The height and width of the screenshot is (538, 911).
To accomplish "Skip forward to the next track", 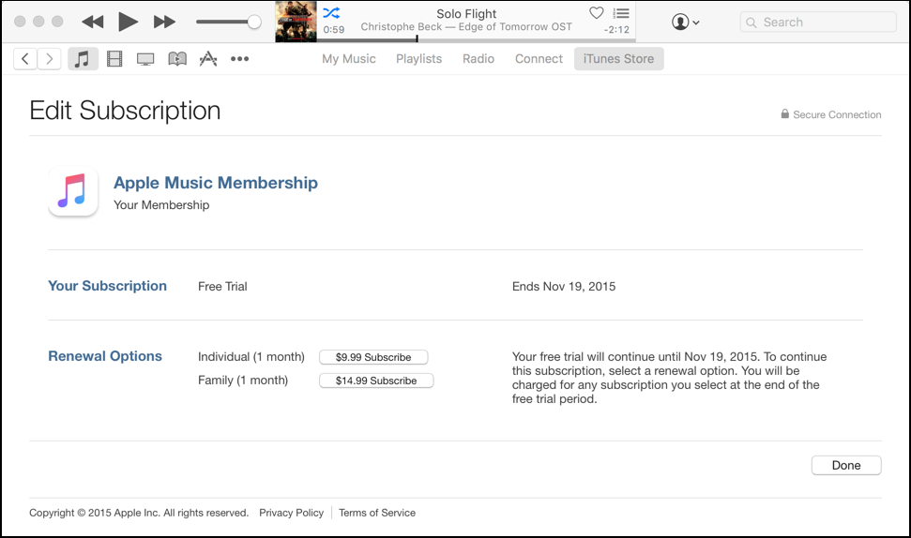I will point(164,22).
